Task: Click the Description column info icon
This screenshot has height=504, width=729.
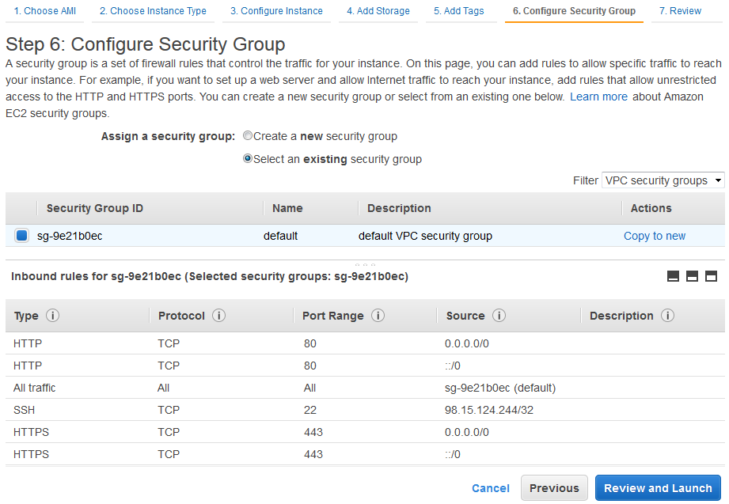Action: point(668,316)
